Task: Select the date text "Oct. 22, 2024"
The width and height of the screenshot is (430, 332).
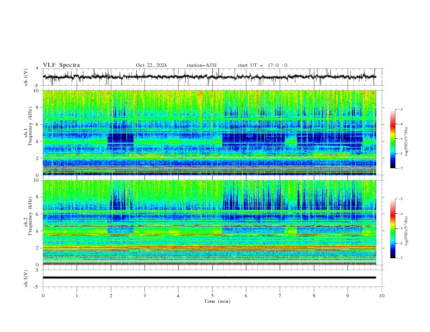Action: pos(151,65)
